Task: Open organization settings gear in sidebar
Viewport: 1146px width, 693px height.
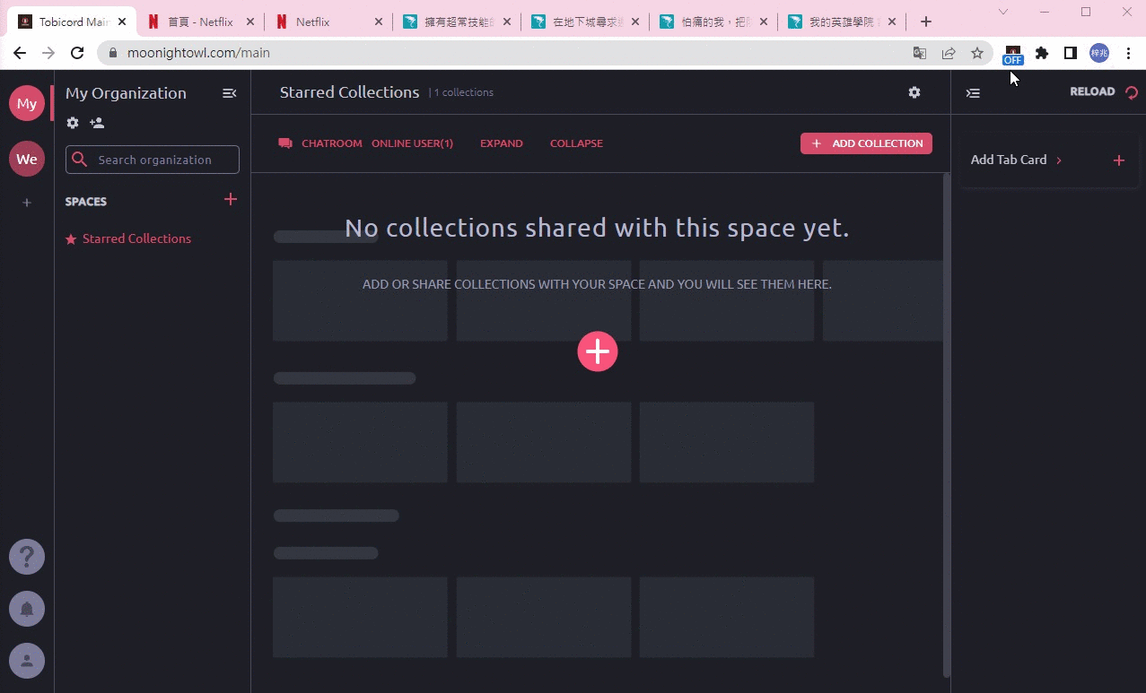Action: point(73,123)
